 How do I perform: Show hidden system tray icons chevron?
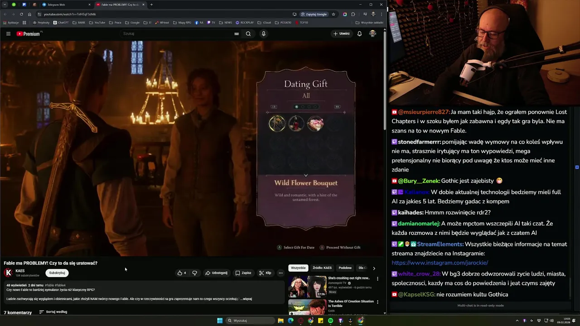point(517,321)
